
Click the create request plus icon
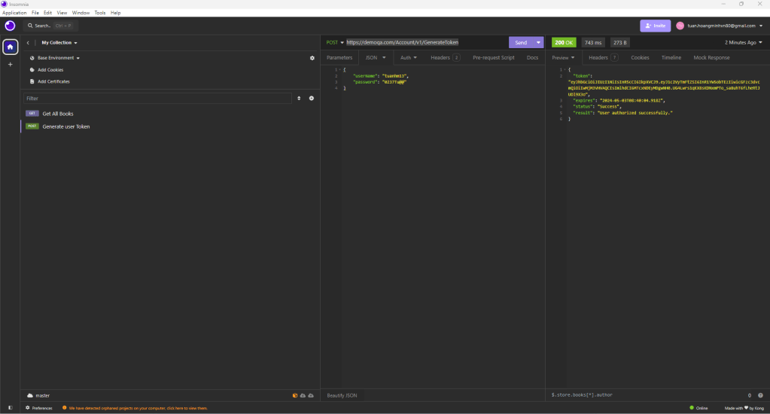tap(311, 99)
